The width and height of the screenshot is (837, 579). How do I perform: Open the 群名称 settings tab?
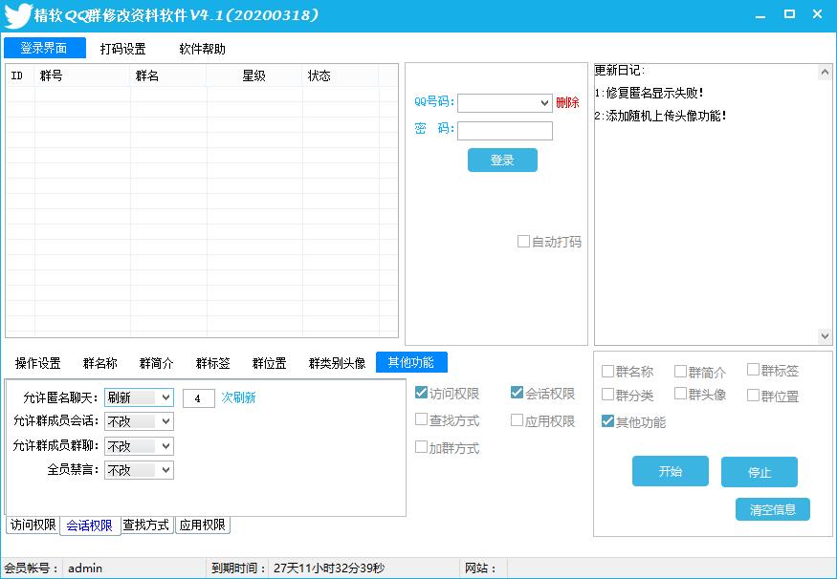pyautogui.click(x=99, y=364)
